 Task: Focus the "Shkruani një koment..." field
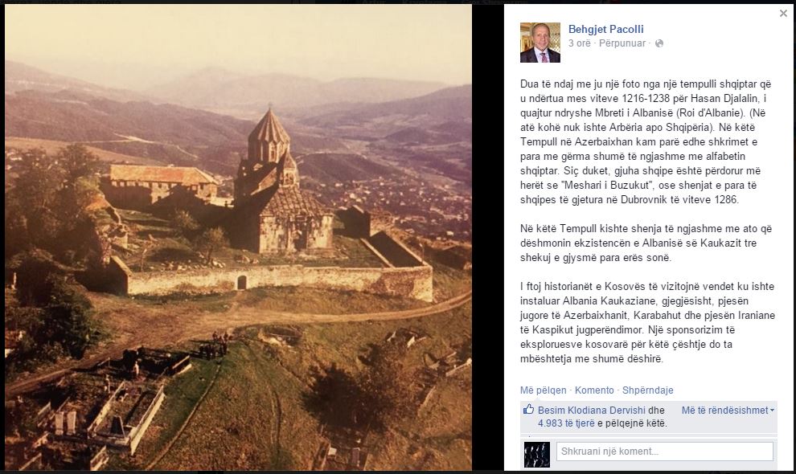coord(664,452)
